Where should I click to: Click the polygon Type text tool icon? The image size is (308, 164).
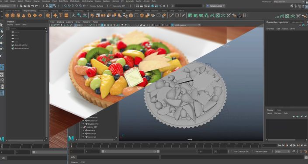61,15
